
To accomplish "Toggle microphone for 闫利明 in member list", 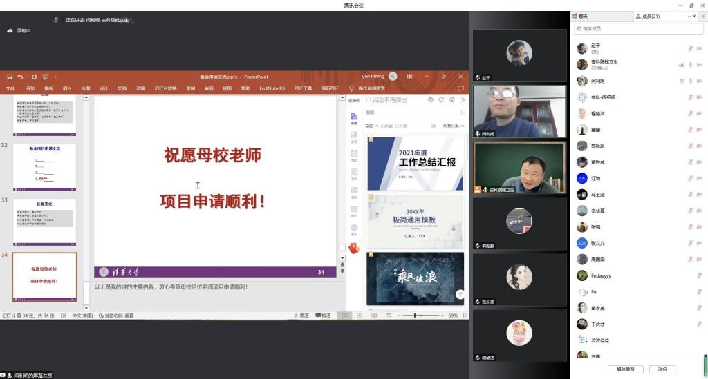I will tap(690, 81).
